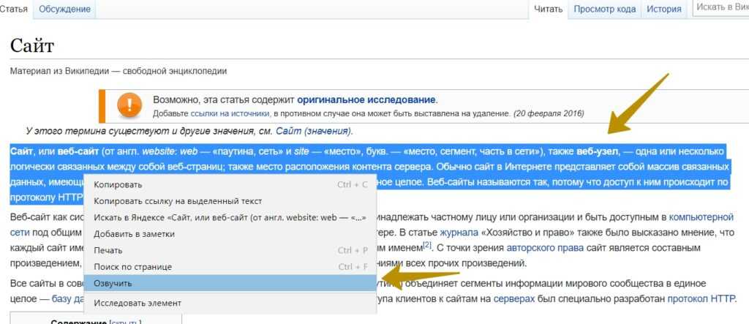Click Печать in the context menu
Viewport: 749px width, 324px height.
point(108,250)
